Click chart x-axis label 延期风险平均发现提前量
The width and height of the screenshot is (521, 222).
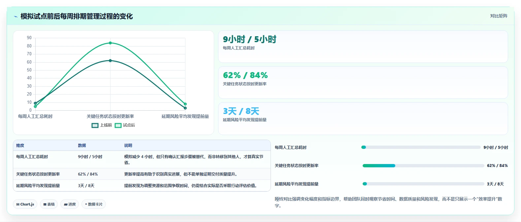(185, 116)
